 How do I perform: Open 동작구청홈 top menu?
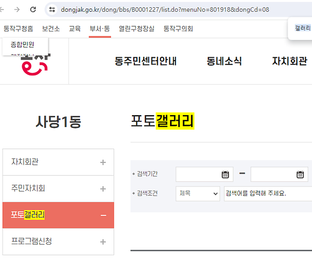18,29
